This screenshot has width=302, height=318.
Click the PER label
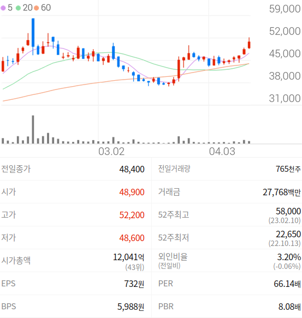tap(165, 284)
